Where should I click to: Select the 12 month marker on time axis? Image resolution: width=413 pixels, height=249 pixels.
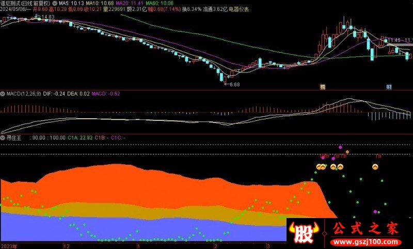click(66, 246)
